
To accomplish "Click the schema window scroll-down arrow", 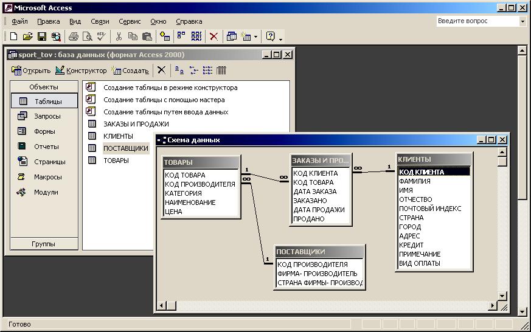I will (x=502, y=296).
